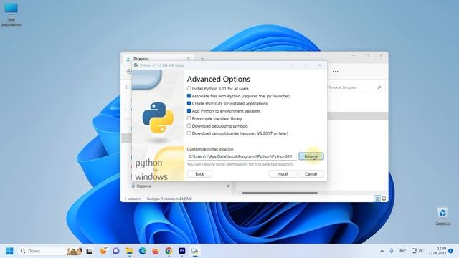Open the clock and date panel
This screenshot has height=258, width=459.
[437, 251]
